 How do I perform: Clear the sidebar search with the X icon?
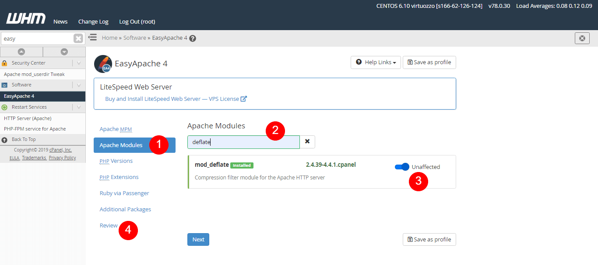(78, 38)
